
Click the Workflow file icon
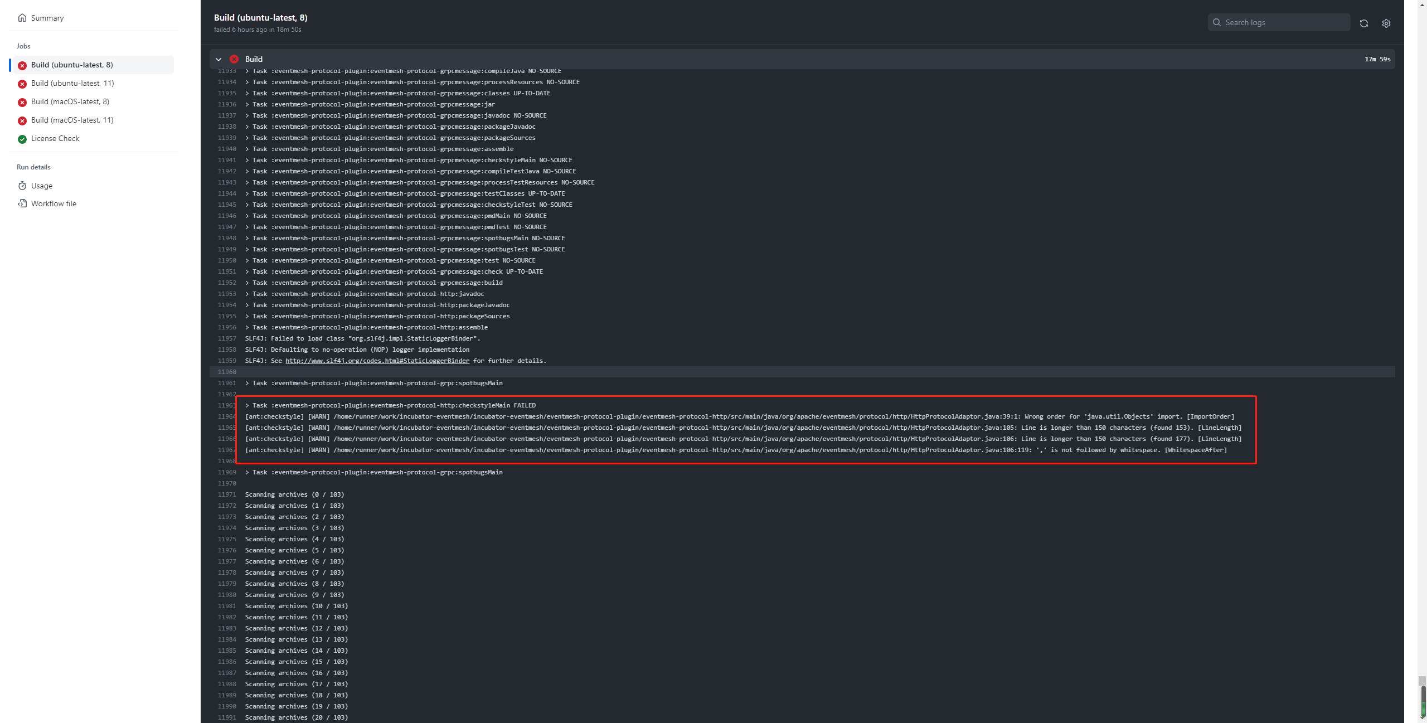coord(22,203)
